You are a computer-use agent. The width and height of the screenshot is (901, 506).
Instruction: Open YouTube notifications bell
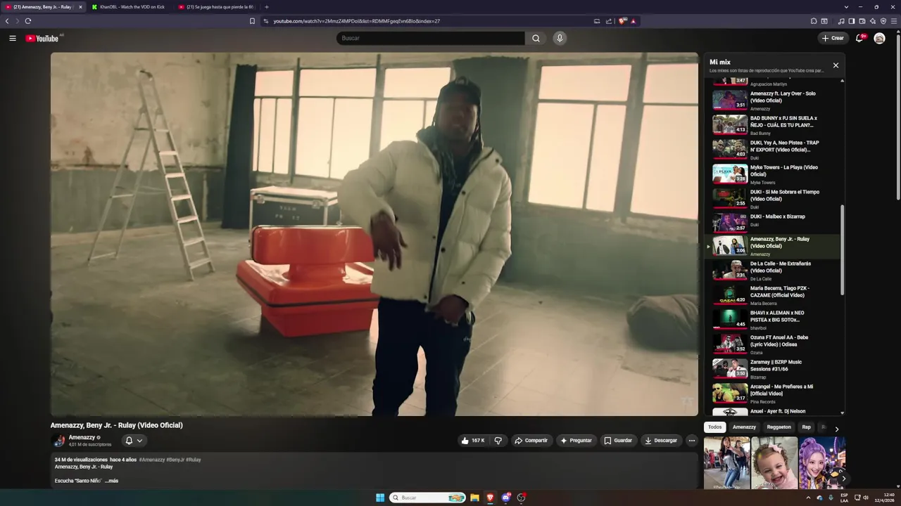point(859,38)
